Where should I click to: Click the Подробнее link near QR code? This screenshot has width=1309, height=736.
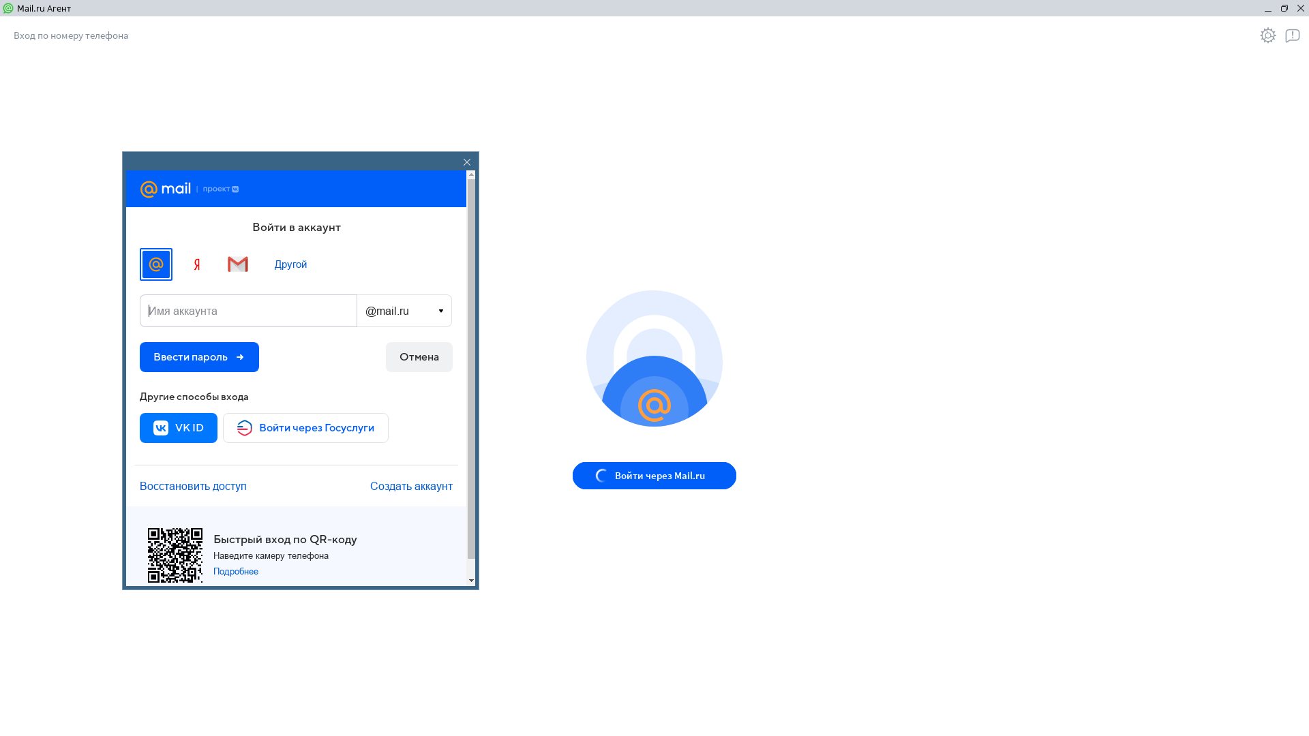pos(236,571)
